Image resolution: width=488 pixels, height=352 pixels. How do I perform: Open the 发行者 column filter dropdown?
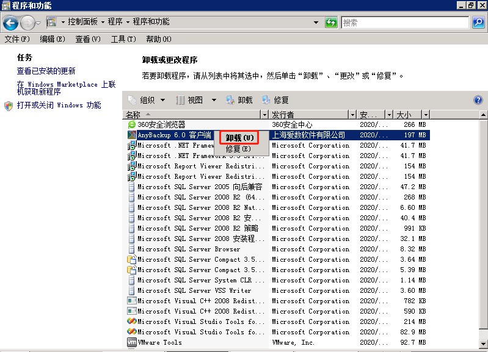point(352,115)
